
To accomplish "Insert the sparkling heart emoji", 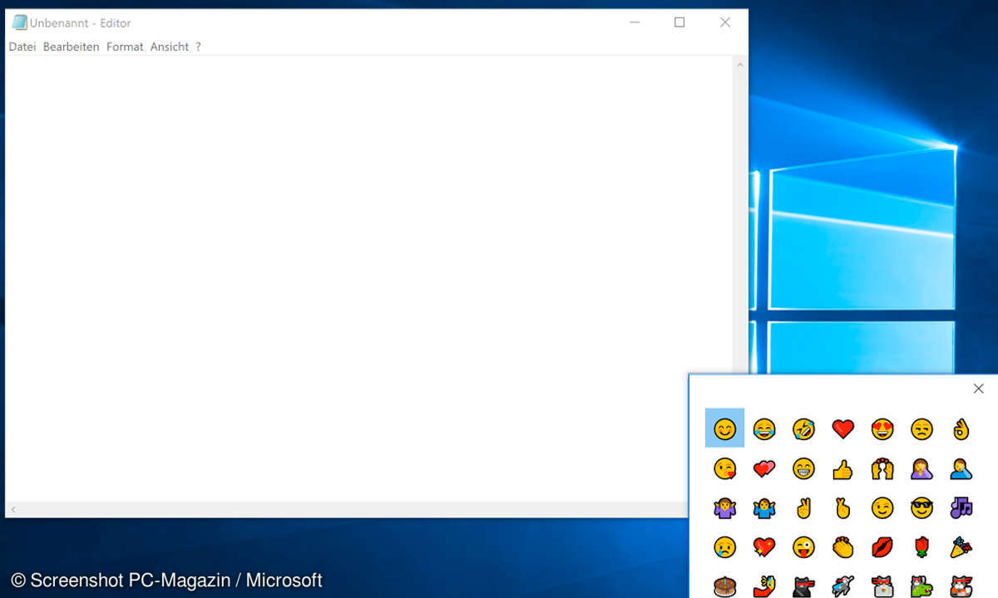I will [x=764, y=547].
